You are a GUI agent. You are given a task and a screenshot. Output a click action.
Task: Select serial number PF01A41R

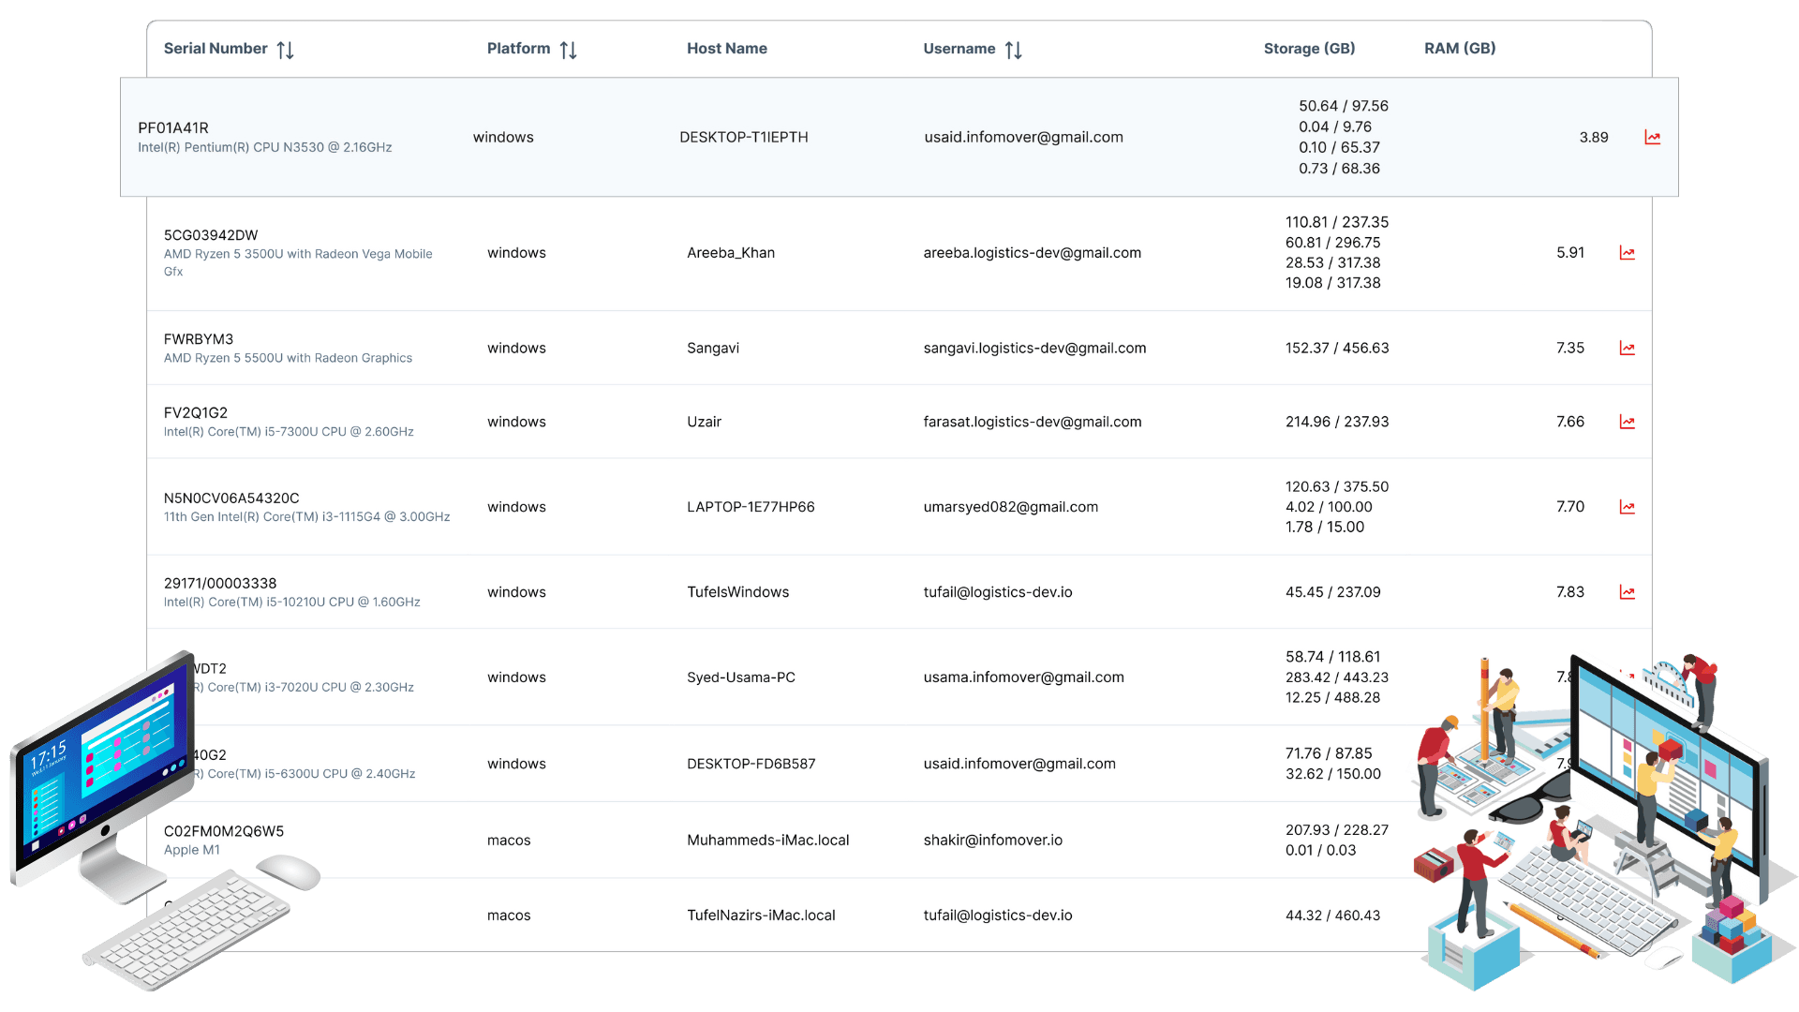[x=173, y=128]
